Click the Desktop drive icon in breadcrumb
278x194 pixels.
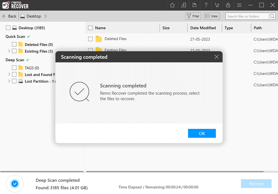point(22,16)
